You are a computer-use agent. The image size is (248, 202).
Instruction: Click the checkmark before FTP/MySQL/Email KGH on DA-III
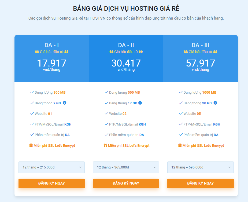(180, 124)
